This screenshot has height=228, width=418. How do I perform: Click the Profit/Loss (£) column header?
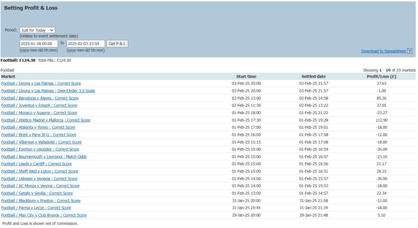click(x=382, y=76)
